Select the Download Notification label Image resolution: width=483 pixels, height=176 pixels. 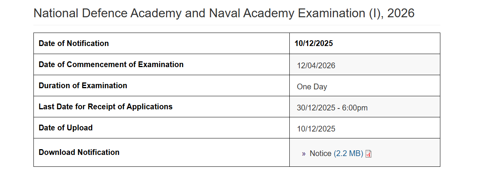tap(79, 152)
